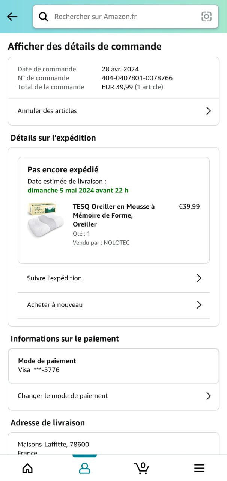Tap the search magnifier icon
Screen dimensions: 227x481
point(44,17)
